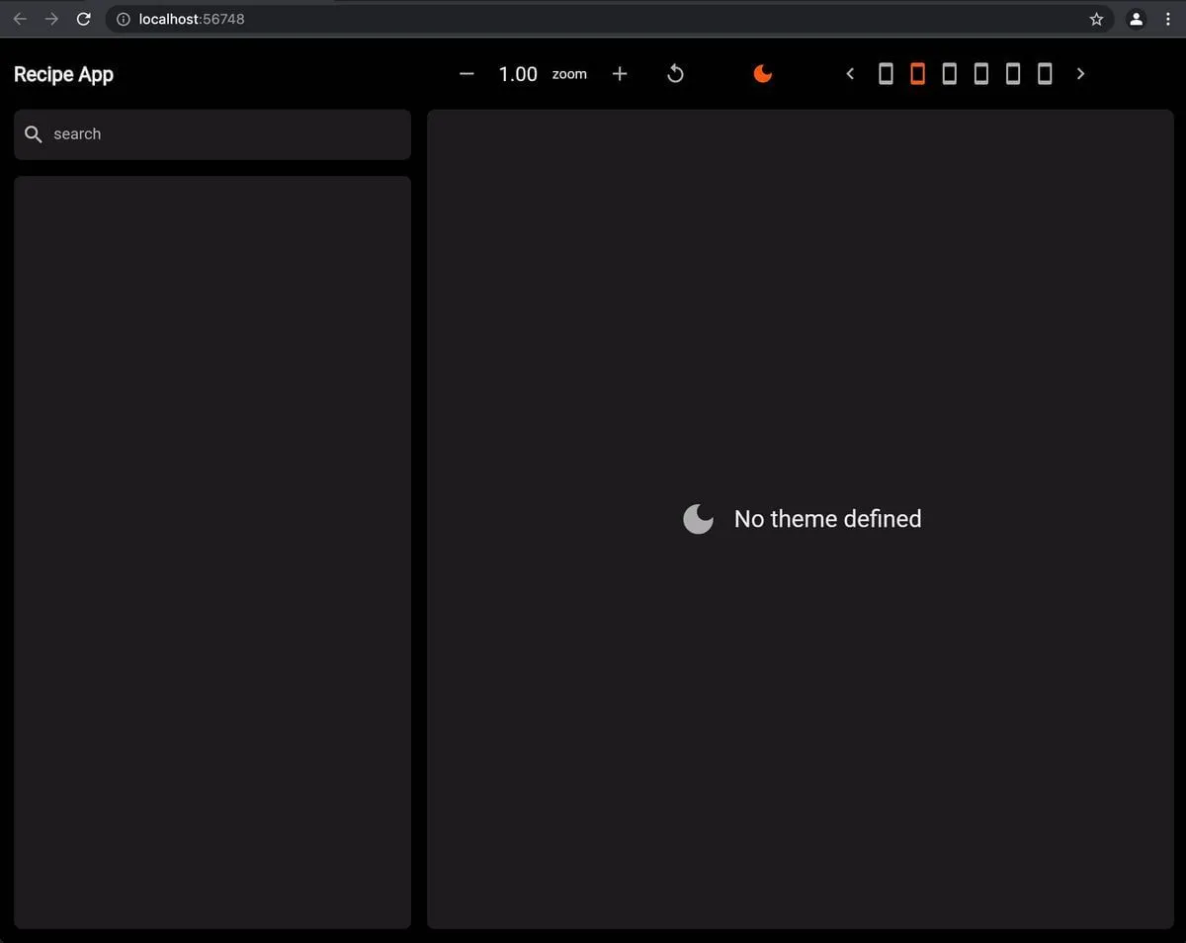Pick the last device frame icon
The image size is (1186, 943).
click(x=1044, y=74)
